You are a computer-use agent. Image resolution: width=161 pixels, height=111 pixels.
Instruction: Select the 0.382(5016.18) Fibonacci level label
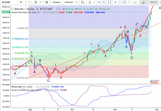point(20,59)
